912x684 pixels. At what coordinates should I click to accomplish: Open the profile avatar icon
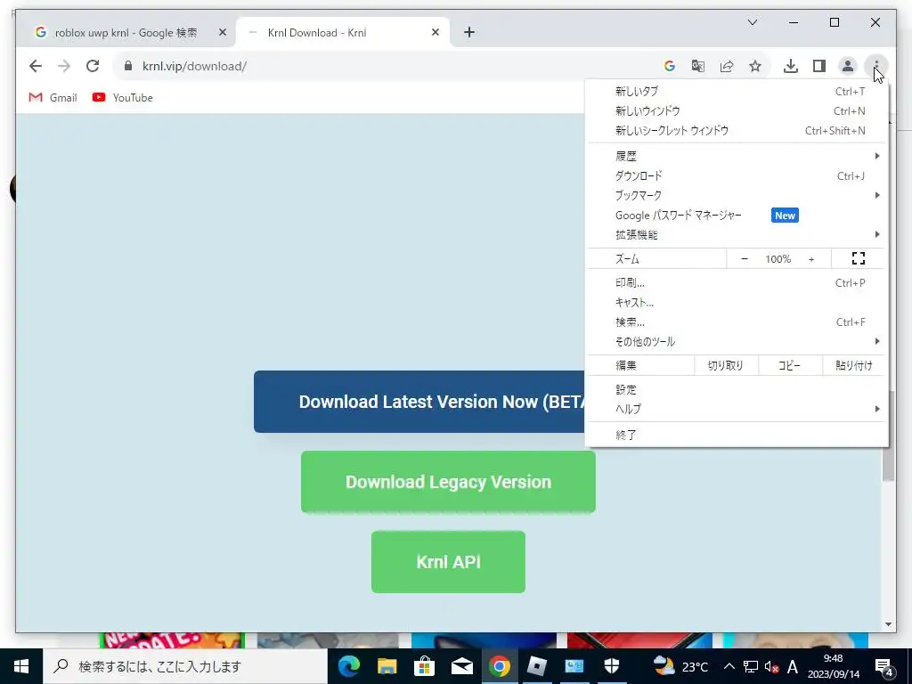(848, 66)
